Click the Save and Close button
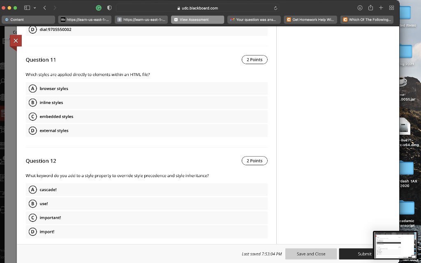Viewport: 421px width, 263px height. tap(311, 254)
